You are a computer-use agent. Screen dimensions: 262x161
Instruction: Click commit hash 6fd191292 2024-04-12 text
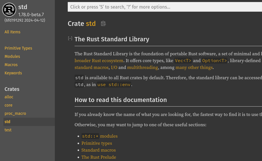click(x=25, y=20)
